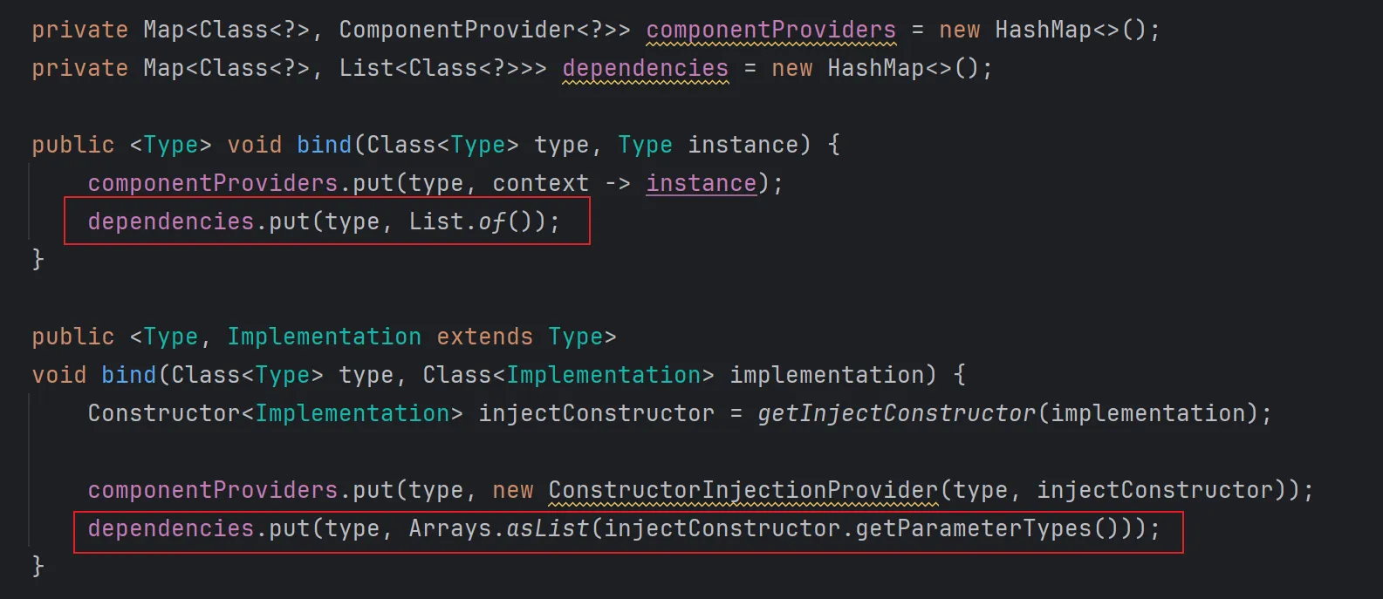The height and width of the screenshot is (599, 1383).
Task: Click the void keyword starting a line
Action: (x=59, y=375)
